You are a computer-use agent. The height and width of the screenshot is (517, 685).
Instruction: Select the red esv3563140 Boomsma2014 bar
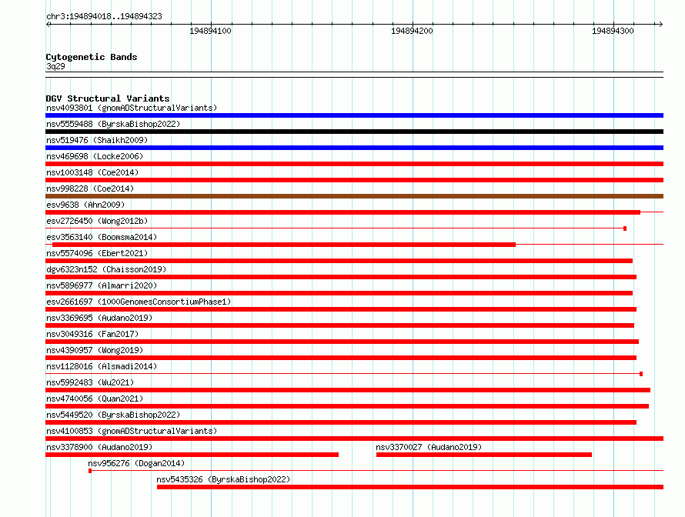coord(284,245)
